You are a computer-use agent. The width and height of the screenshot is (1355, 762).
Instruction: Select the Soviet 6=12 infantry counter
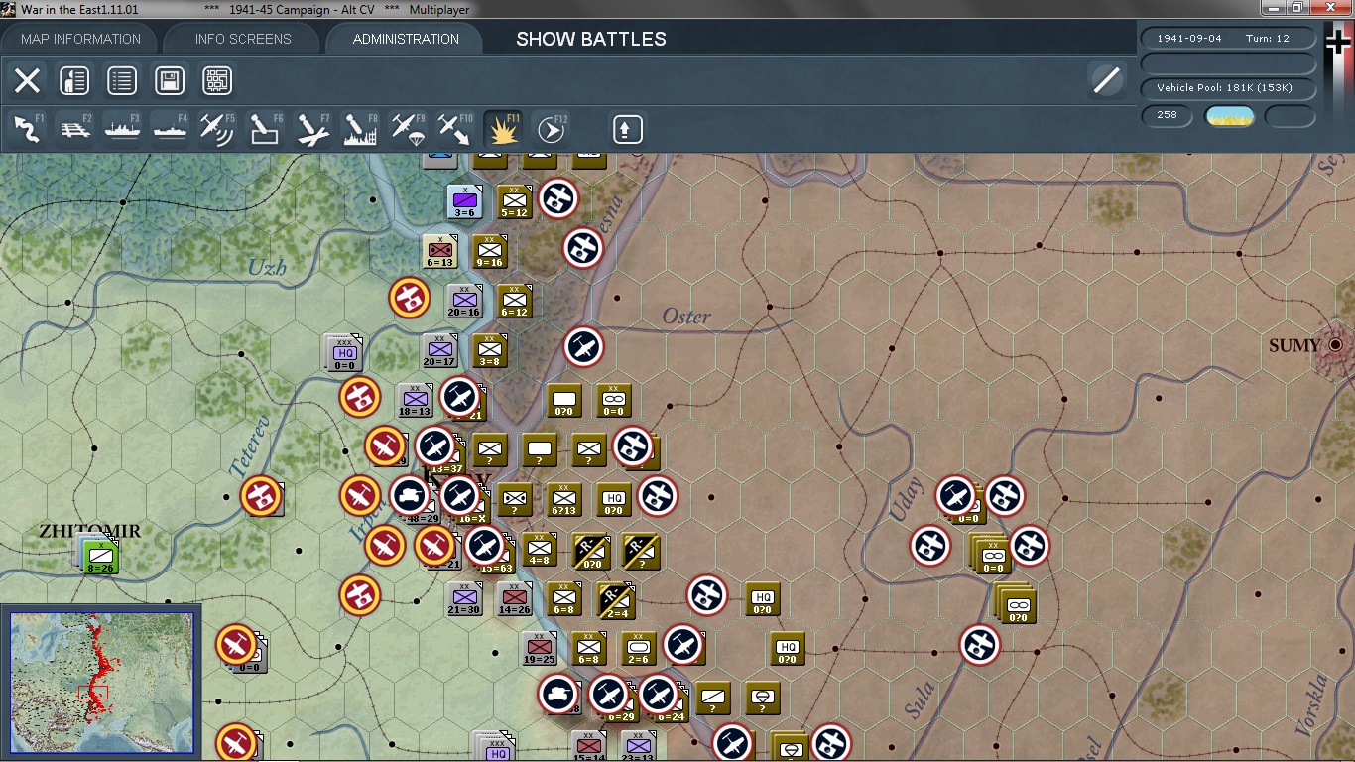[514, 301]
